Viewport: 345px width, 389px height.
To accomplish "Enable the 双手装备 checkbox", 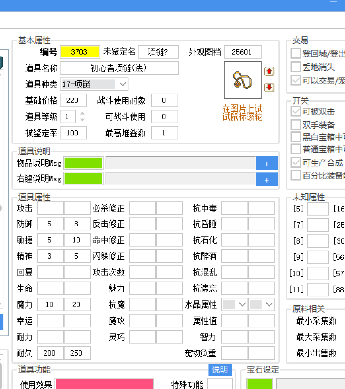I will click(x=296, y=125).
